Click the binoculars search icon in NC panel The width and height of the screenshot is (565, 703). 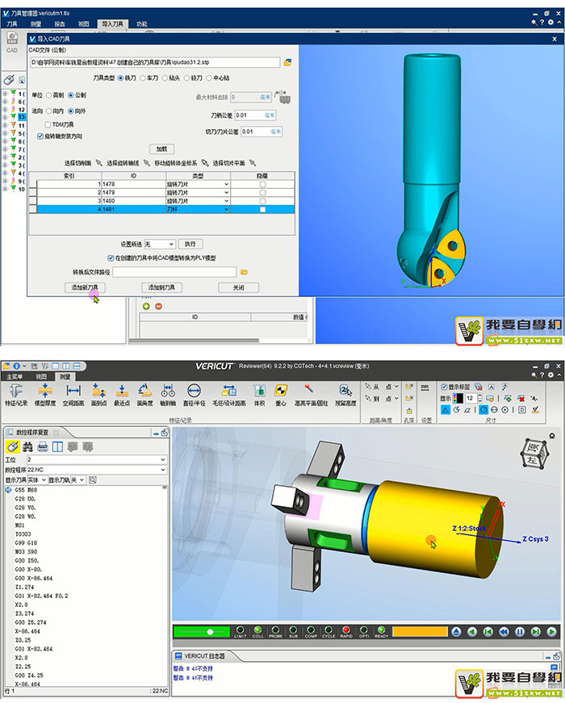tap(27, 446)
